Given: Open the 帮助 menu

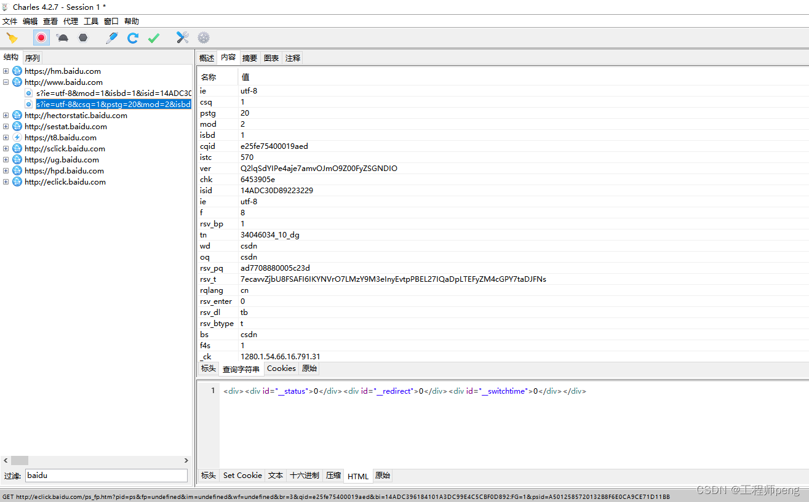Looking at the screenshot, I should click(132, 21).
